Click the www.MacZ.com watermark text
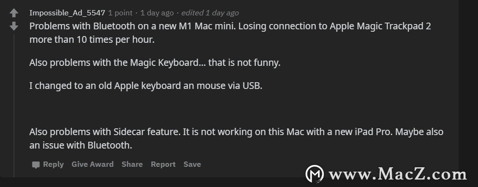The image size is (478, 187). pos(398,174)
